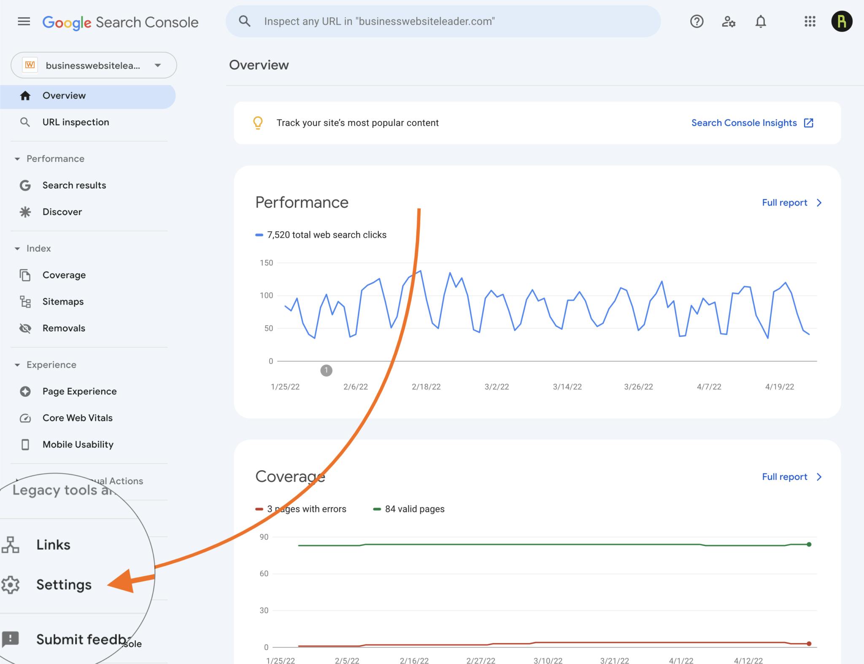Open the hamburger main menu
864x664 pixels.
(24, 21)
